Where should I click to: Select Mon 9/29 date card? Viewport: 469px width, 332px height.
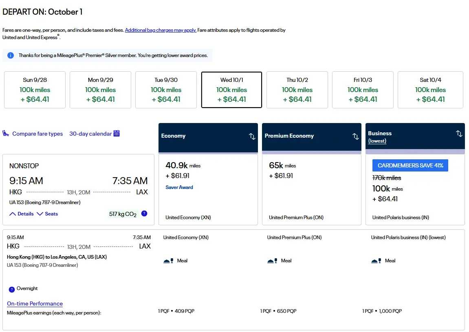(100, 90)
